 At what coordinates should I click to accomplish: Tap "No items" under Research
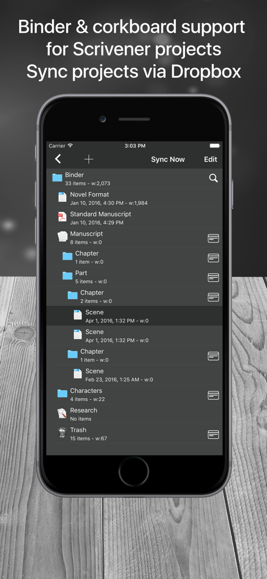tap(80, 419)
